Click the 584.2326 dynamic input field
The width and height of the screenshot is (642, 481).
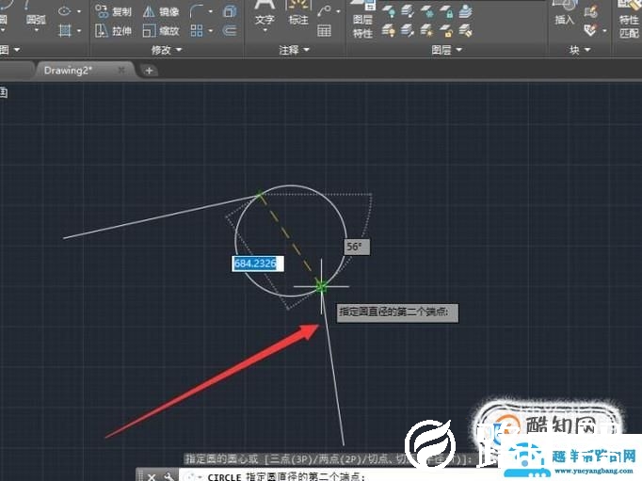[255, 264]
